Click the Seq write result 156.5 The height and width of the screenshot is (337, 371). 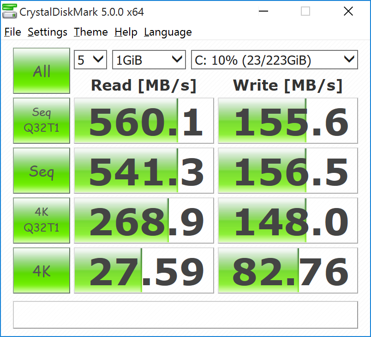[x=288, y=171]
